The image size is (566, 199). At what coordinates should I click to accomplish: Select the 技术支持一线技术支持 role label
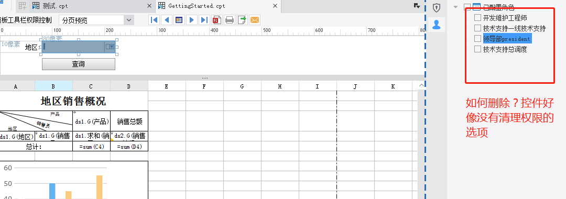tap(515, 28)
